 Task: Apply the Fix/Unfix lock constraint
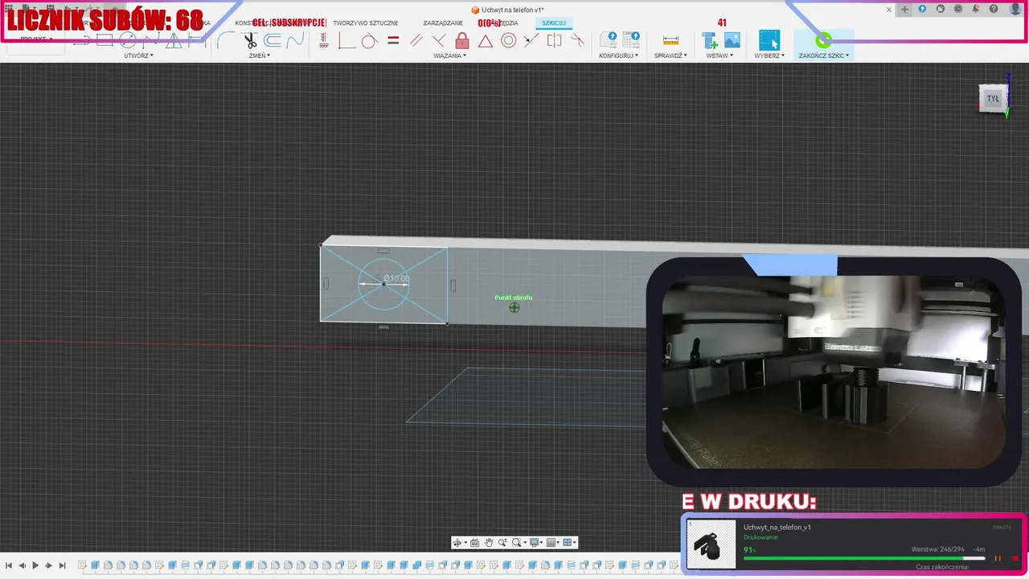pyautogui.click(x=462, y=40)
